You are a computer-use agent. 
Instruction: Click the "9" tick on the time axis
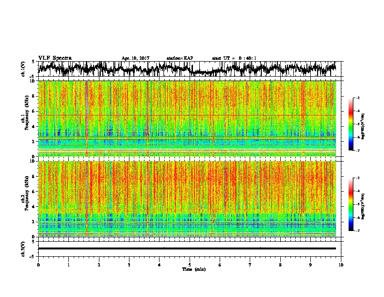310,265
